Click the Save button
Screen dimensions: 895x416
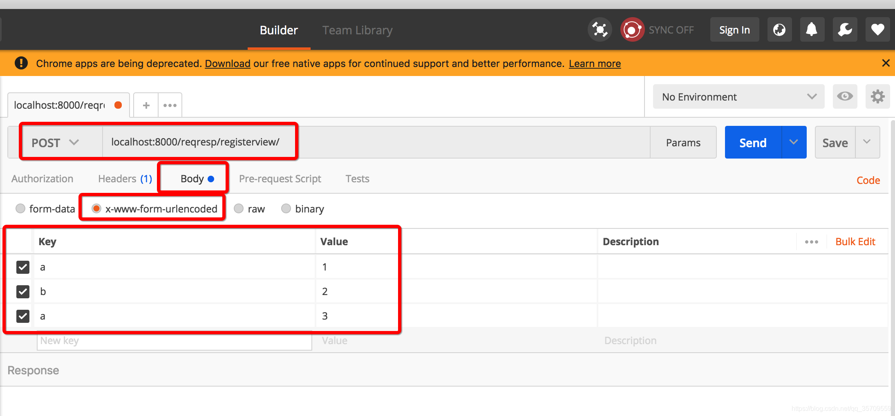[835, 143]
